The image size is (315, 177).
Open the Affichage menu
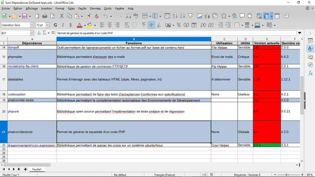point(32,8)
